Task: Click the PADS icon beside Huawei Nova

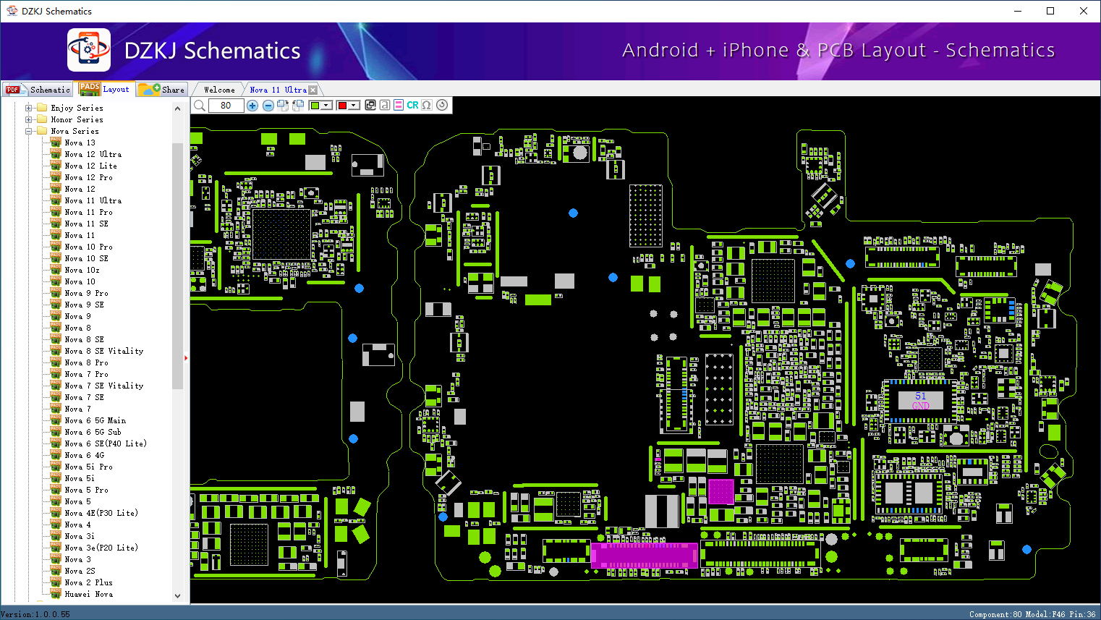Action: [x=56, y=594]
